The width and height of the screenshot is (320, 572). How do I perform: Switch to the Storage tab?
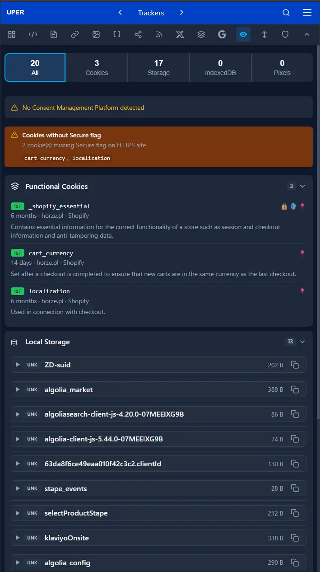tap(158, 67)
